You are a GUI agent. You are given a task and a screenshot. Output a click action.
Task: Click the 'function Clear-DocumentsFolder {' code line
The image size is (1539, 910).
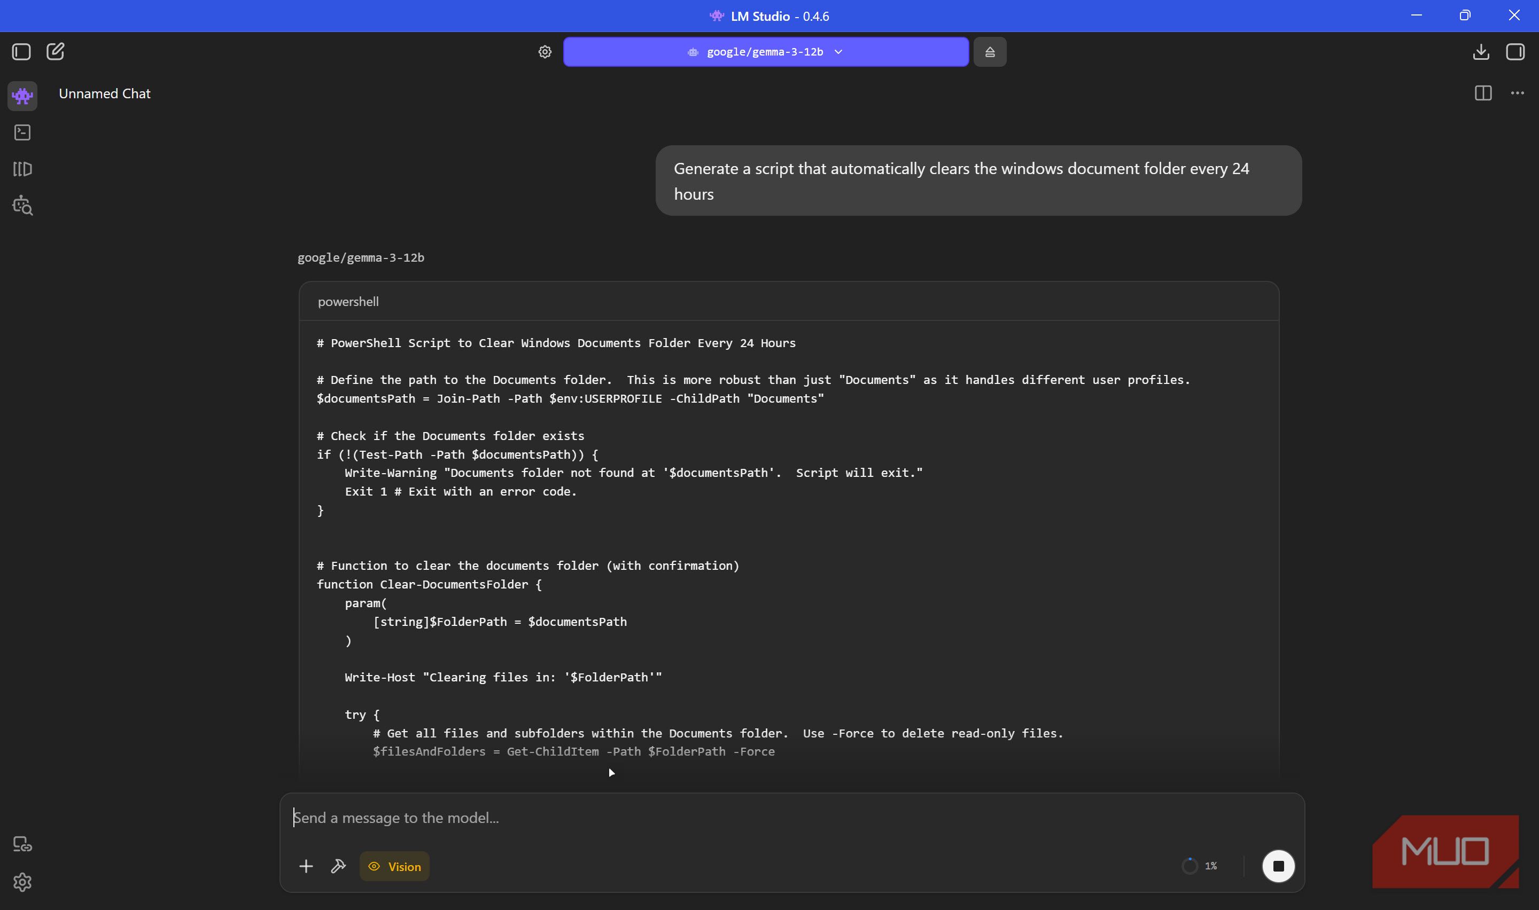click(x=430, y=584)
